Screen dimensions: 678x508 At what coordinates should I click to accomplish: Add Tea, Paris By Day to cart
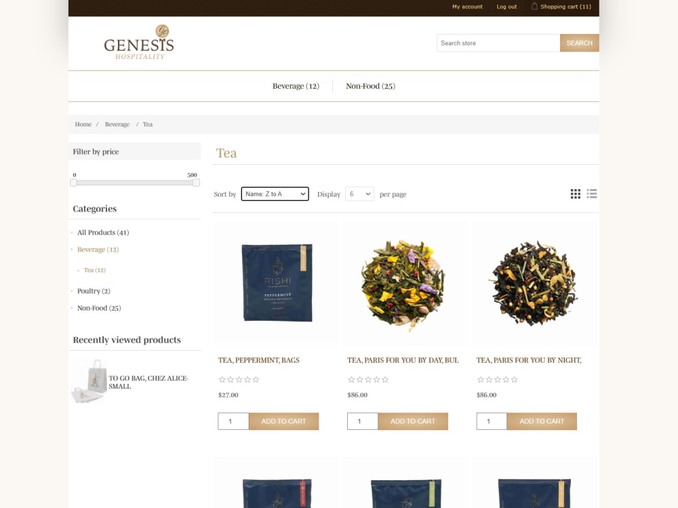(413, 421)
